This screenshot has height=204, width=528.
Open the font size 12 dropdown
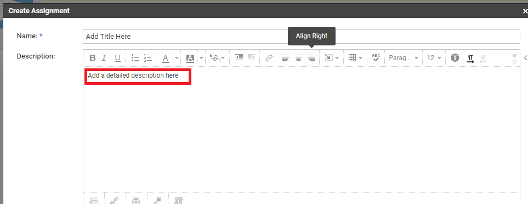434,58
